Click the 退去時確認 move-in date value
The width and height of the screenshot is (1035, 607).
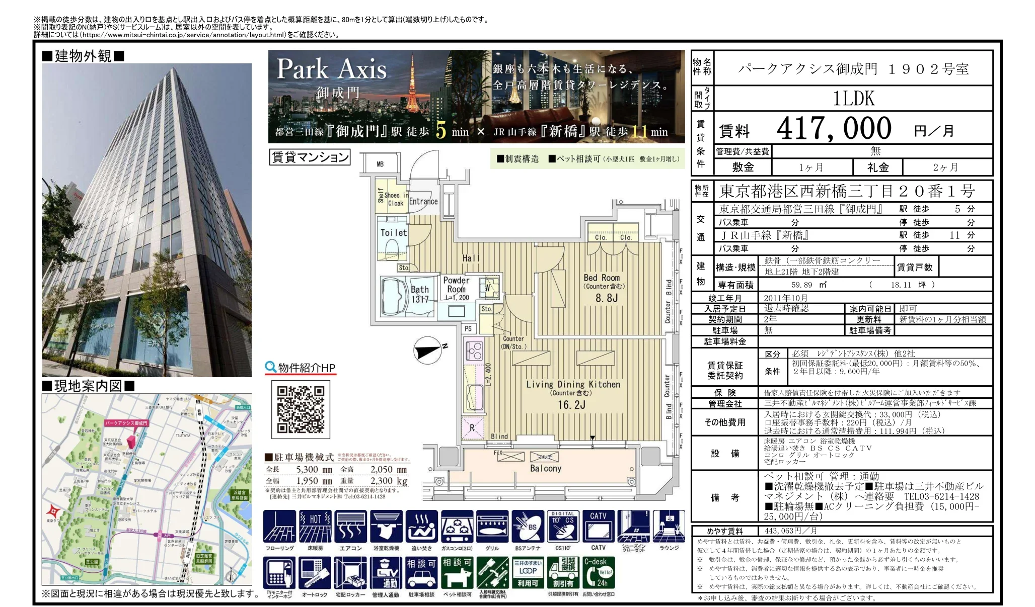[786, 308]
